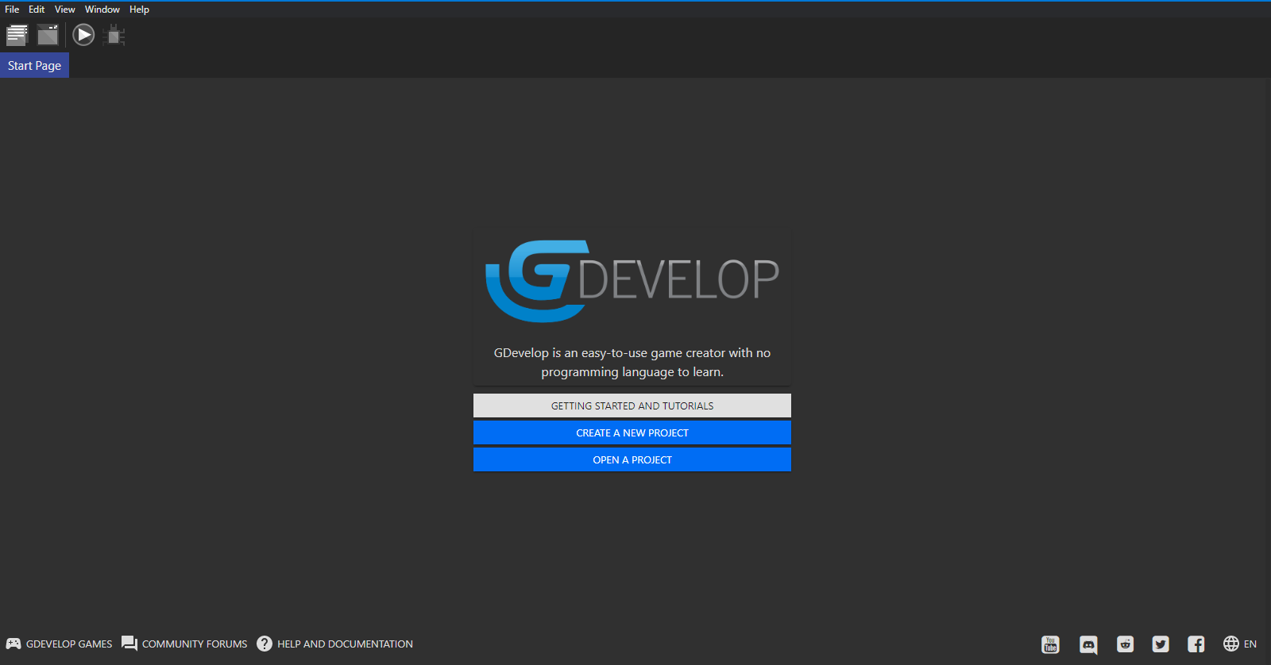The image size is (1271, 665).
Task: Open the Twitter page icon
Action: point(1161,644)
